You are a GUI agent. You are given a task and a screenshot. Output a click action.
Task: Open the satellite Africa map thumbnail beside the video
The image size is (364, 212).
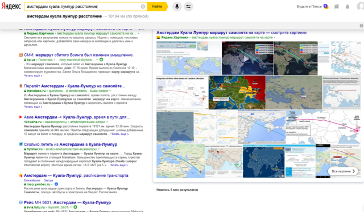296,58
